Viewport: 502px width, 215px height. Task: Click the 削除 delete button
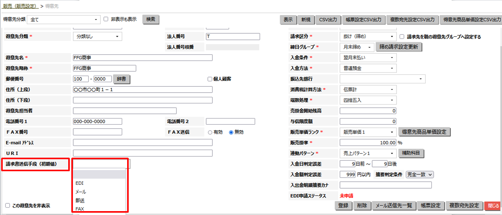tap(361, 206)
